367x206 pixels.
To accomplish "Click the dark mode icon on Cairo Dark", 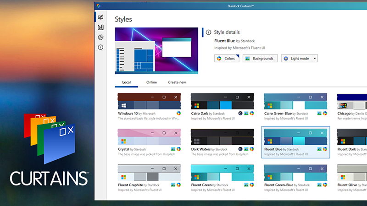I will point(241,113).
